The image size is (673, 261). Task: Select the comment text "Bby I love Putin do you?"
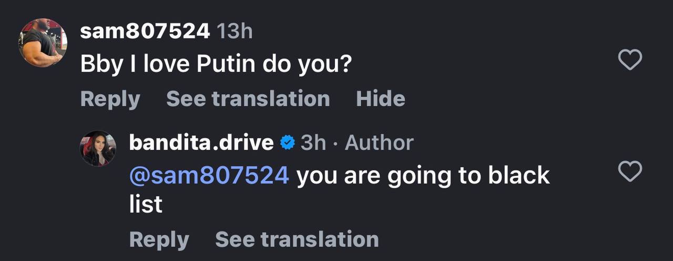coord(216,65)
